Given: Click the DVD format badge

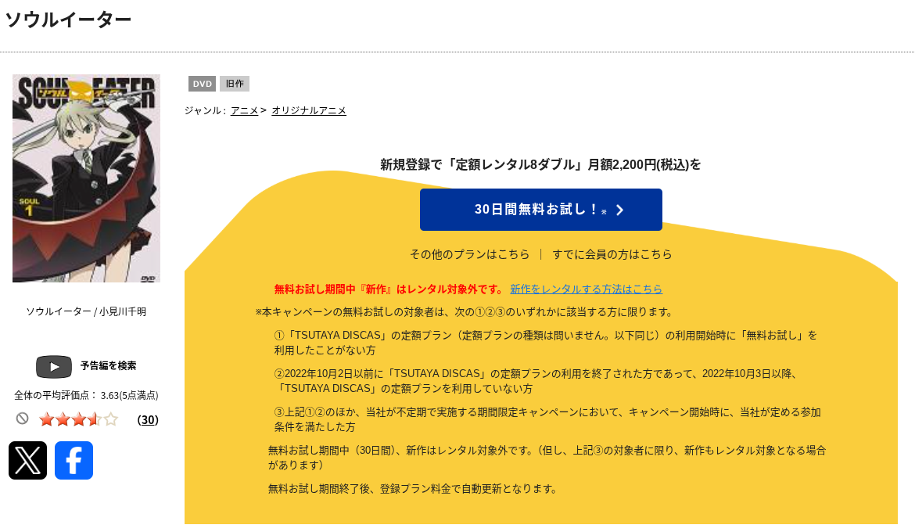Looking at the screenshot, I should pyautogui.click(x=202, y=84).
